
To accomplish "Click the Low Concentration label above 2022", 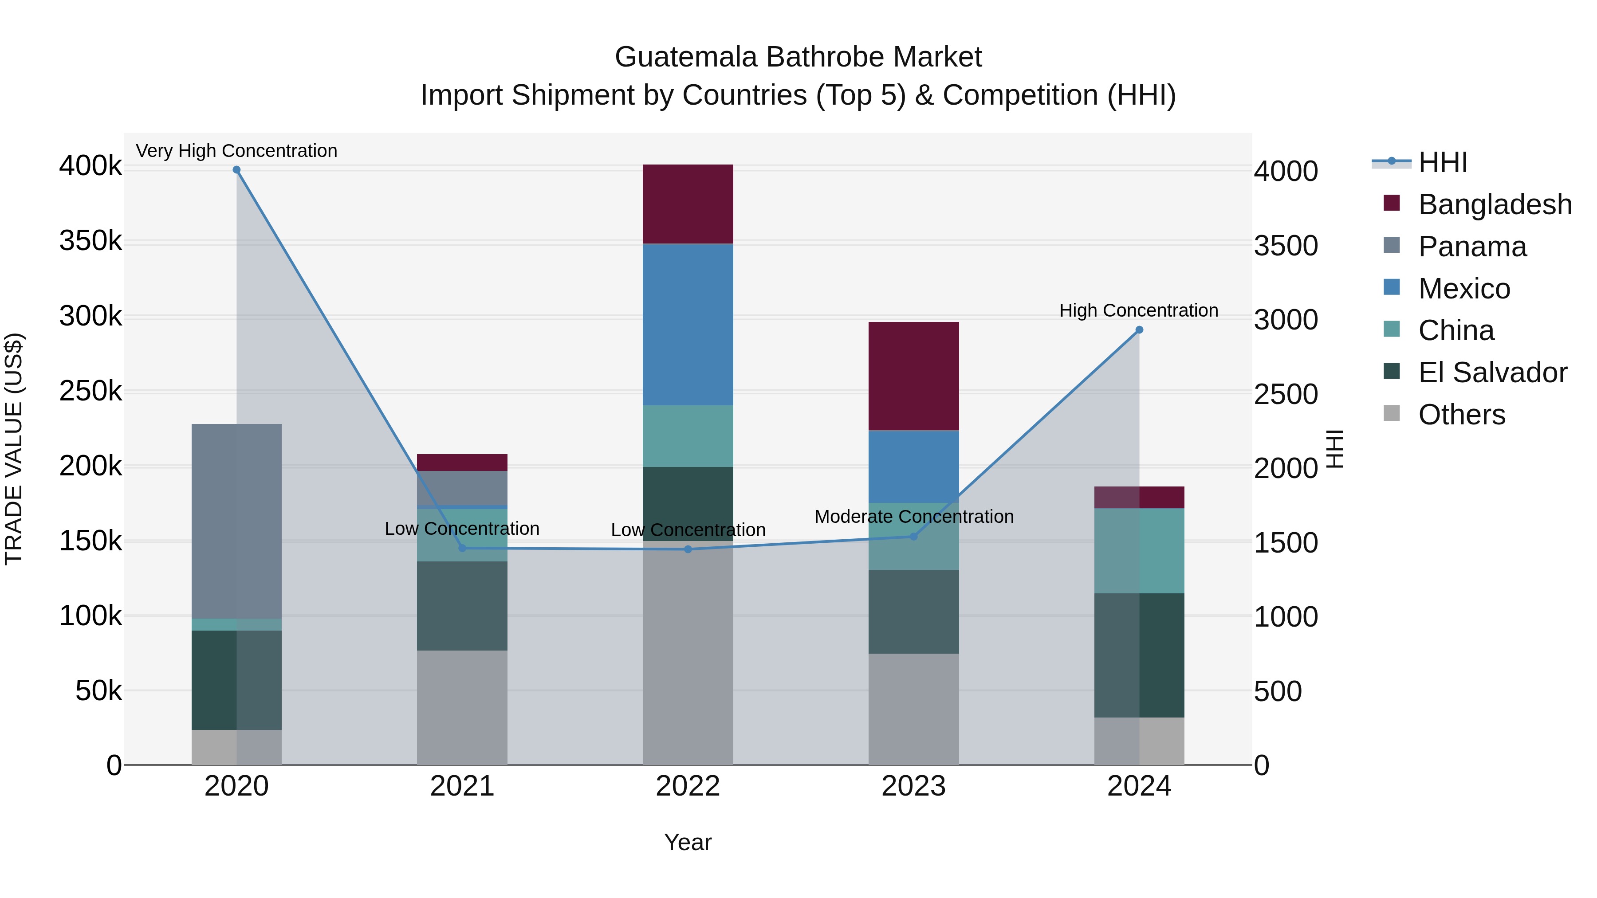I will pyautogui.click(x=688, y=530).
